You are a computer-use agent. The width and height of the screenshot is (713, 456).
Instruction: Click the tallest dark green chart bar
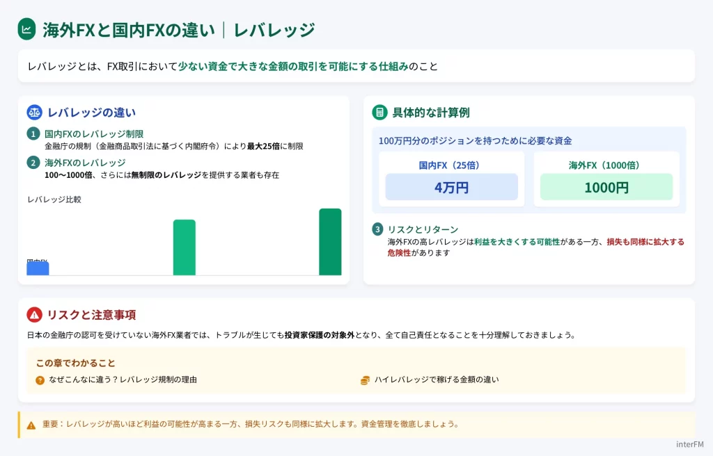point(330,242)
